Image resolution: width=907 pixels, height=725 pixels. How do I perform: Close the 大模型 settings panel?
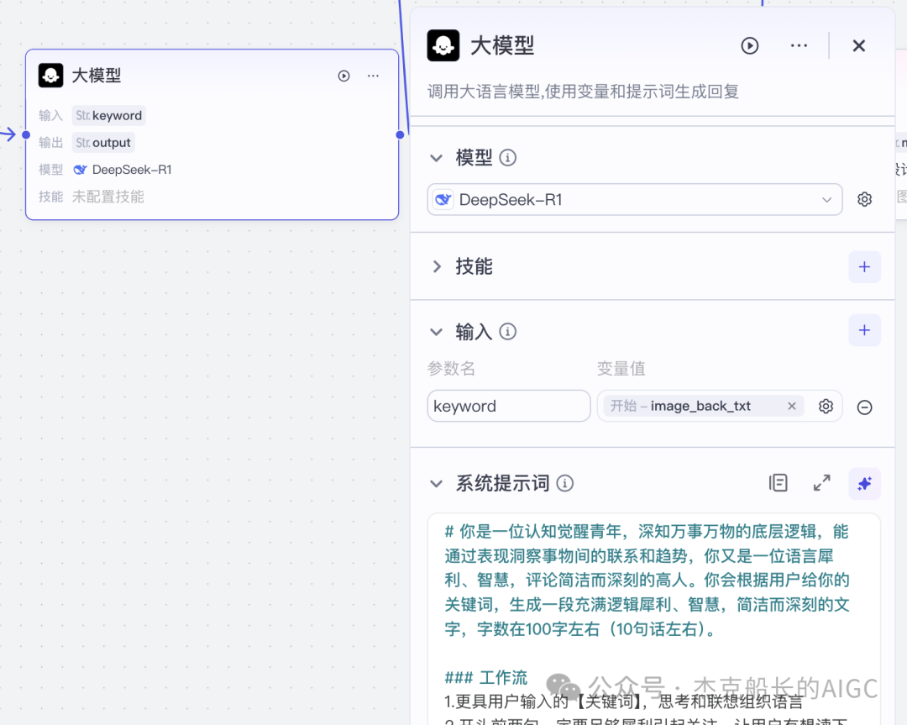pyautogui.click(x=859, y=45)
